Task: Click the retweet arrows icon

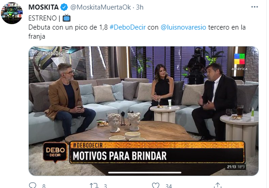Action: (94, 186)
